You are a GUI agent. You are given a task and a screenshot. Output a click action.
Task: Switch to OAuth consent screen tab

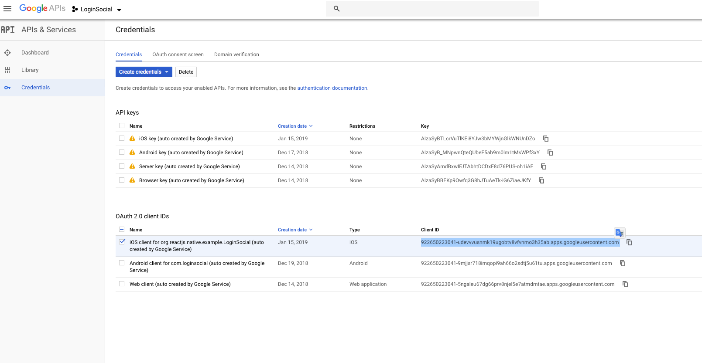click(x=178, y=54)
